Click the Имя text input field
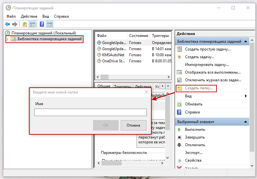257x179 pixels. point(90,112)
